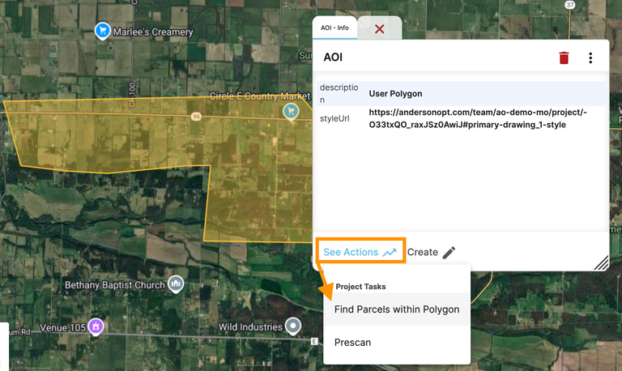
Task: Click the Venue 105 map label
Action: point(62,328)
